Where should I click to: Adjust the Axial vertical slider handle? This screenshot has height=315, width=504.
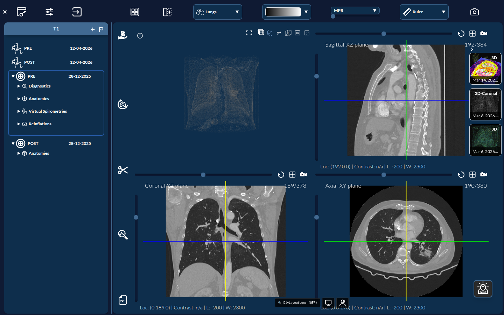316,217
